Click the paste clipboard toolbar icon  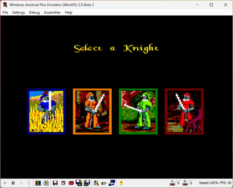coord(46,183)
